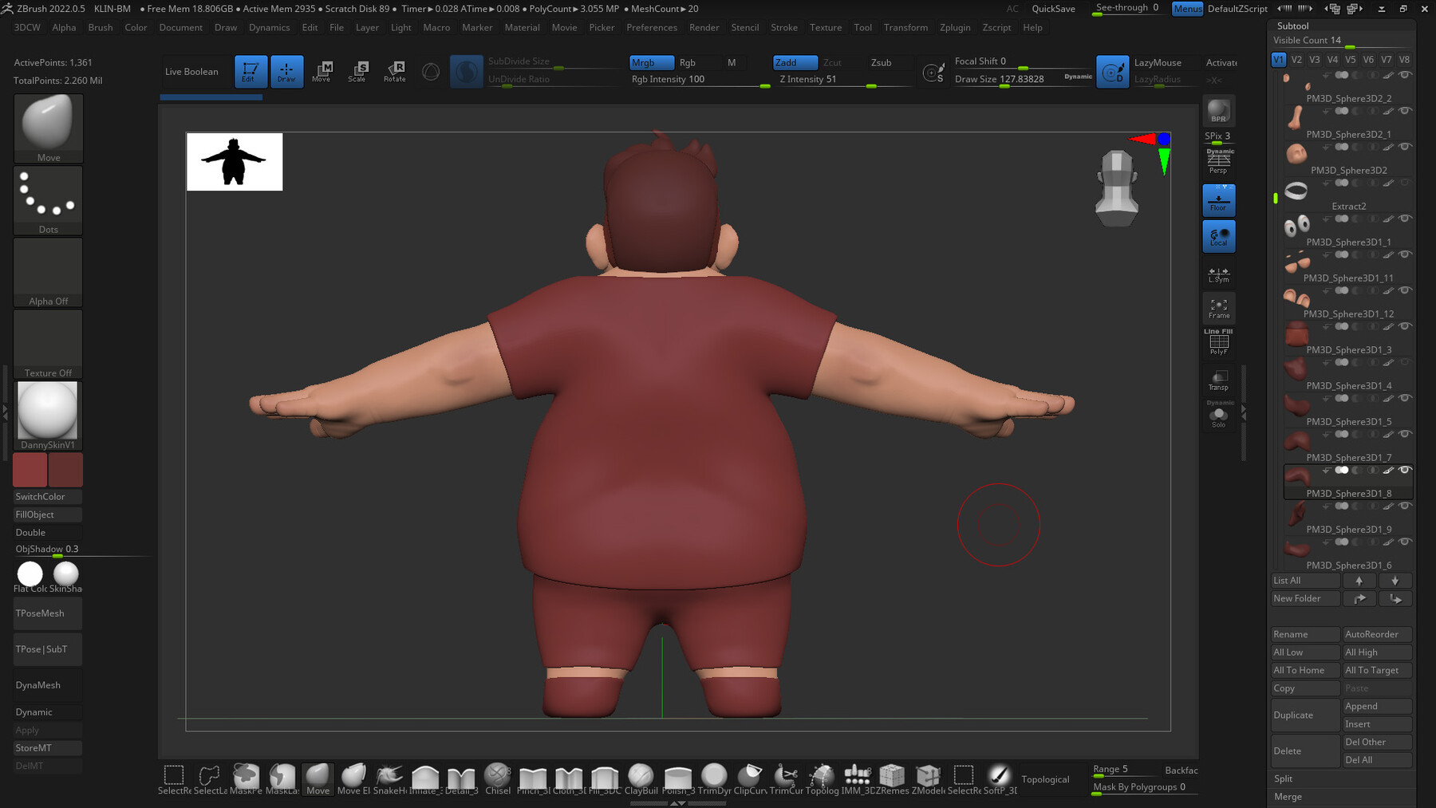
Task: Open the Alpha Off selector
Action: tap(48, 272)
